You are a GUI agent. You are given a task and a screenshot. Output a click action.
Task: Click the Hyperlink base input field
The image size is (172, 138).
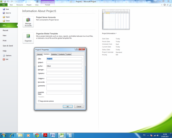coord(64,93)
